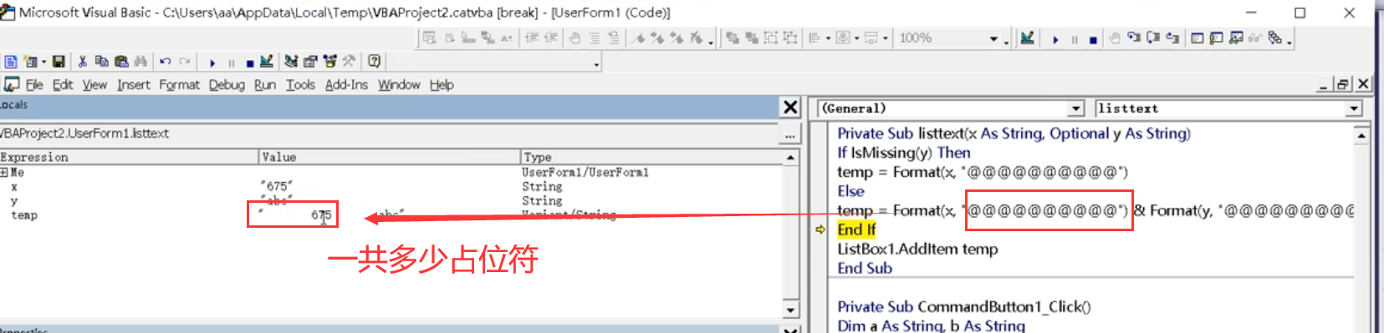Image resolution: width=1384 pixels, height=333 pixels.
Task: Show the Immediate Window icon
Action: click(x=1217, y=38)
